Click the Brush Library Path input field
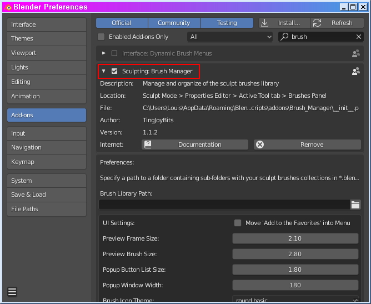Screen dimensions: 371x304 [x=224, y=205]
